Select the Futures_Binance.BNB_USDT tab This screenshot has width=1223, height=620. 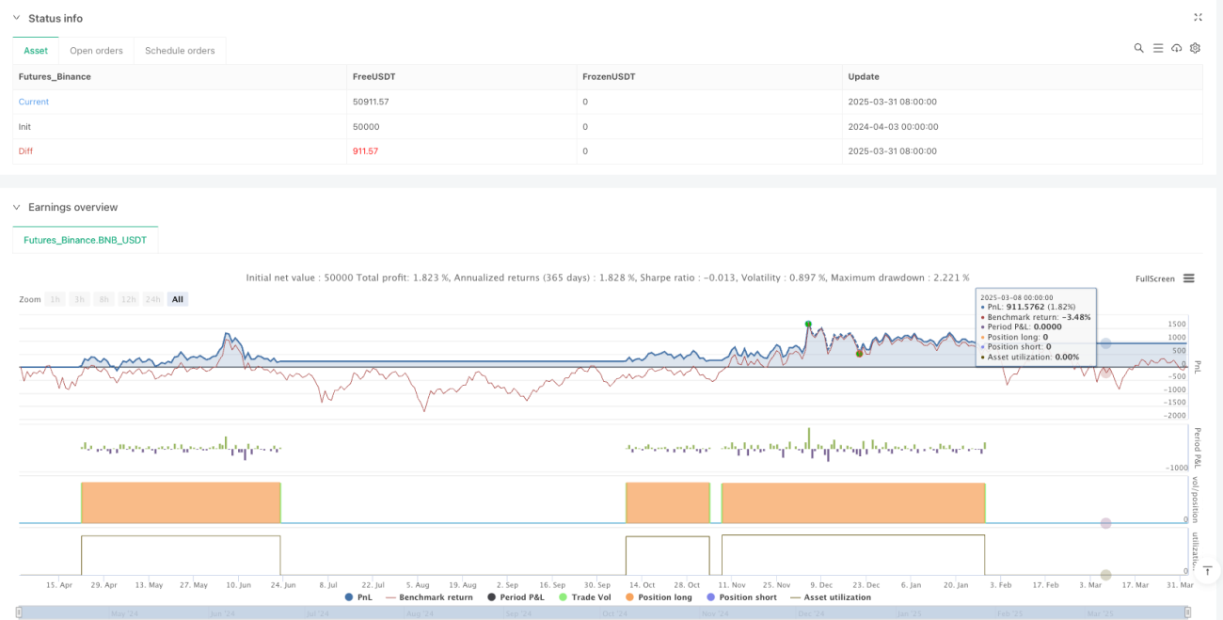[x=86, y=240]
